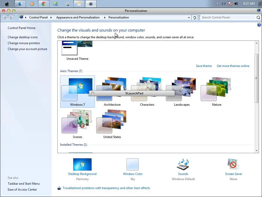Open the Sounds keyboard icon
Image resolution: width=262 pixels, height=197 pixels.
click(183, 164)
